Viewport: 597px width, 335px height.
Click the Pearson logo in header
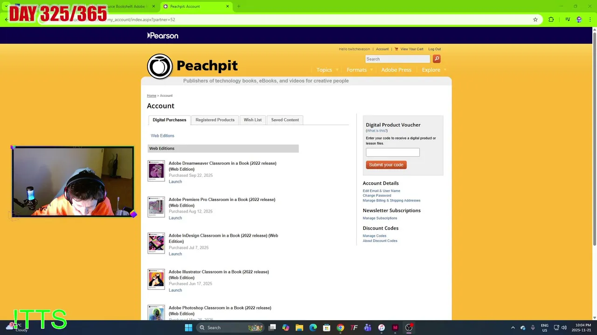(163, 35)
